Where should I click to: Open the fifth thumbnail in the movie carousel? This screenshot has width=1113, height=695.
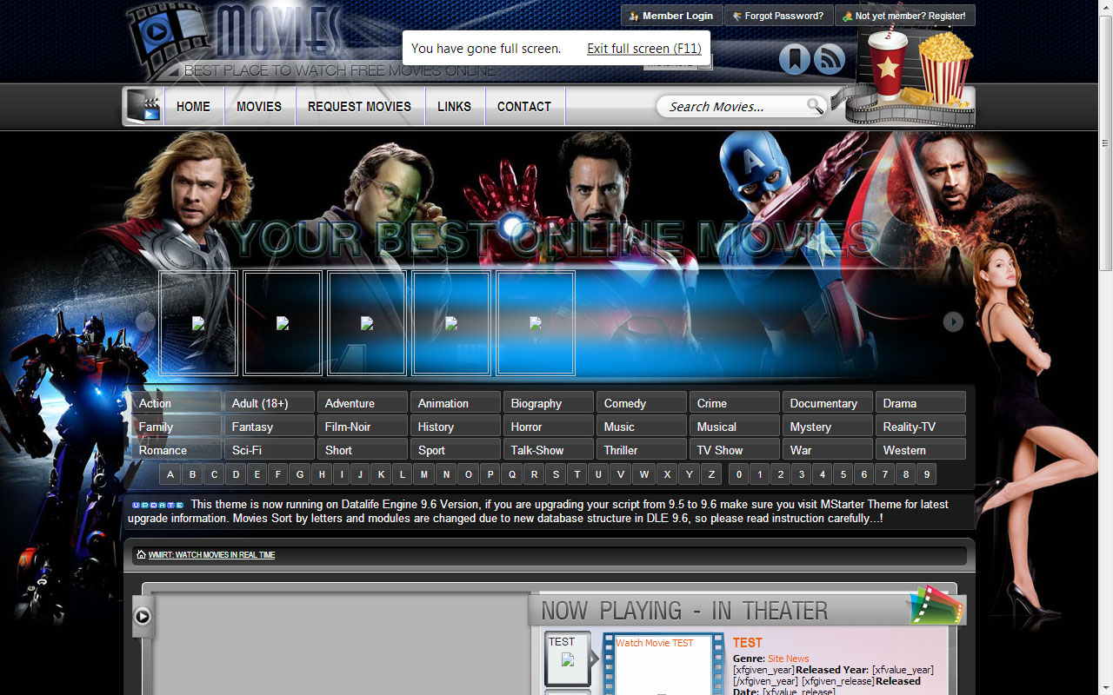[536, 323]
